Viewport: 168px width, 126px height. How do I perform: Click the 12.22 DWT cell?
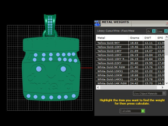[x=149, y=71]
